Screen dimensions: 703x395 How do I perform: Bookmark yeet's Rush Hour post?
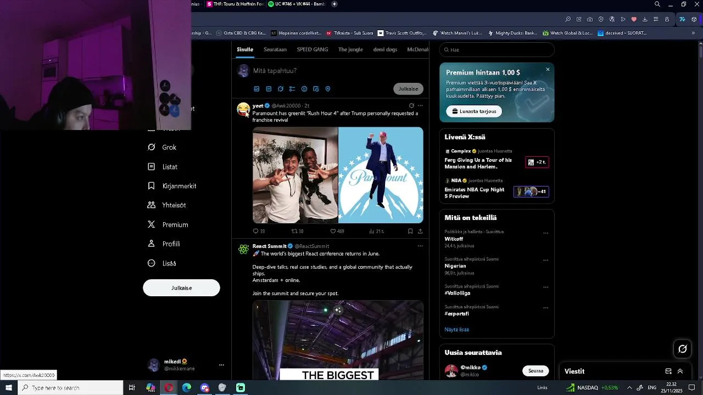coord(410,231)
